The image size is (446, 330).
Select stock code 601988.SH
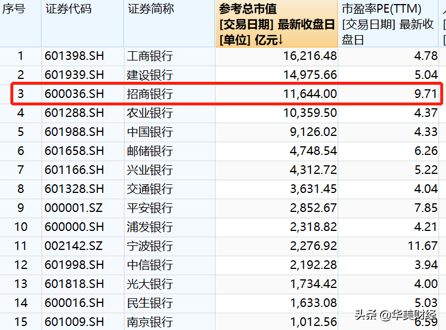tap(74, 132)
